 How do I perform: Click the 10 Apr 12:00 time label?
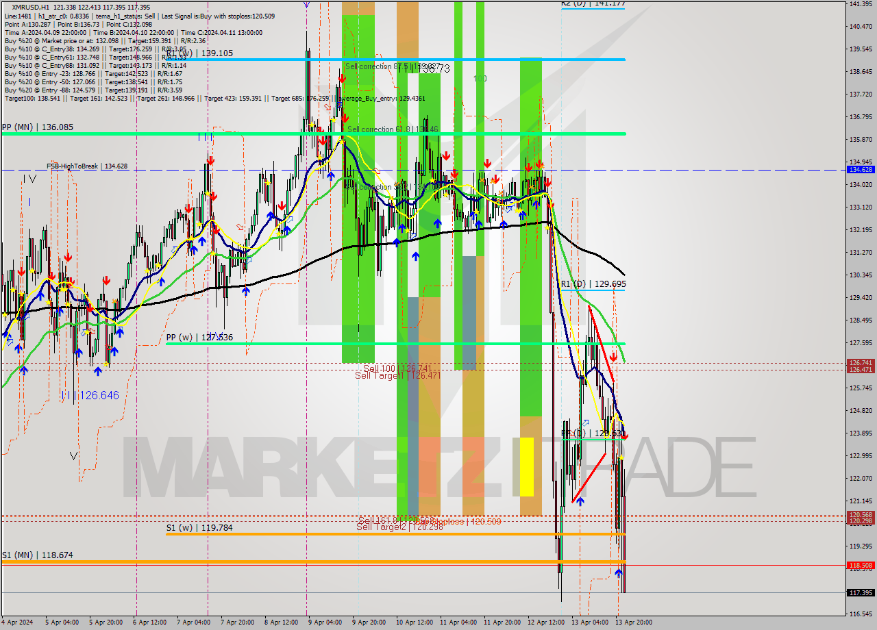point(413,622)
